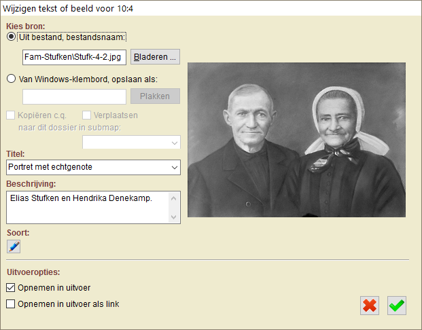Open the Titel dropdown arrow
This screenshot has height=330, width=422.
(175, 167)
